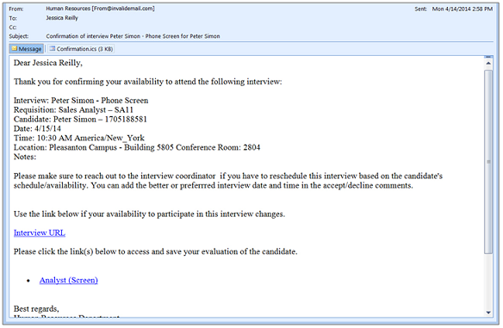Click the Confirmation.ics calendar file icon
Viewport: 503px width, 328px height.
[x=53, y=49]
